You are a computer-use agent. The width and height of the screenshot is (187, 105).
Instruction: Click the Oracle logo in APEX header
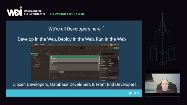(x=33, y=45)
